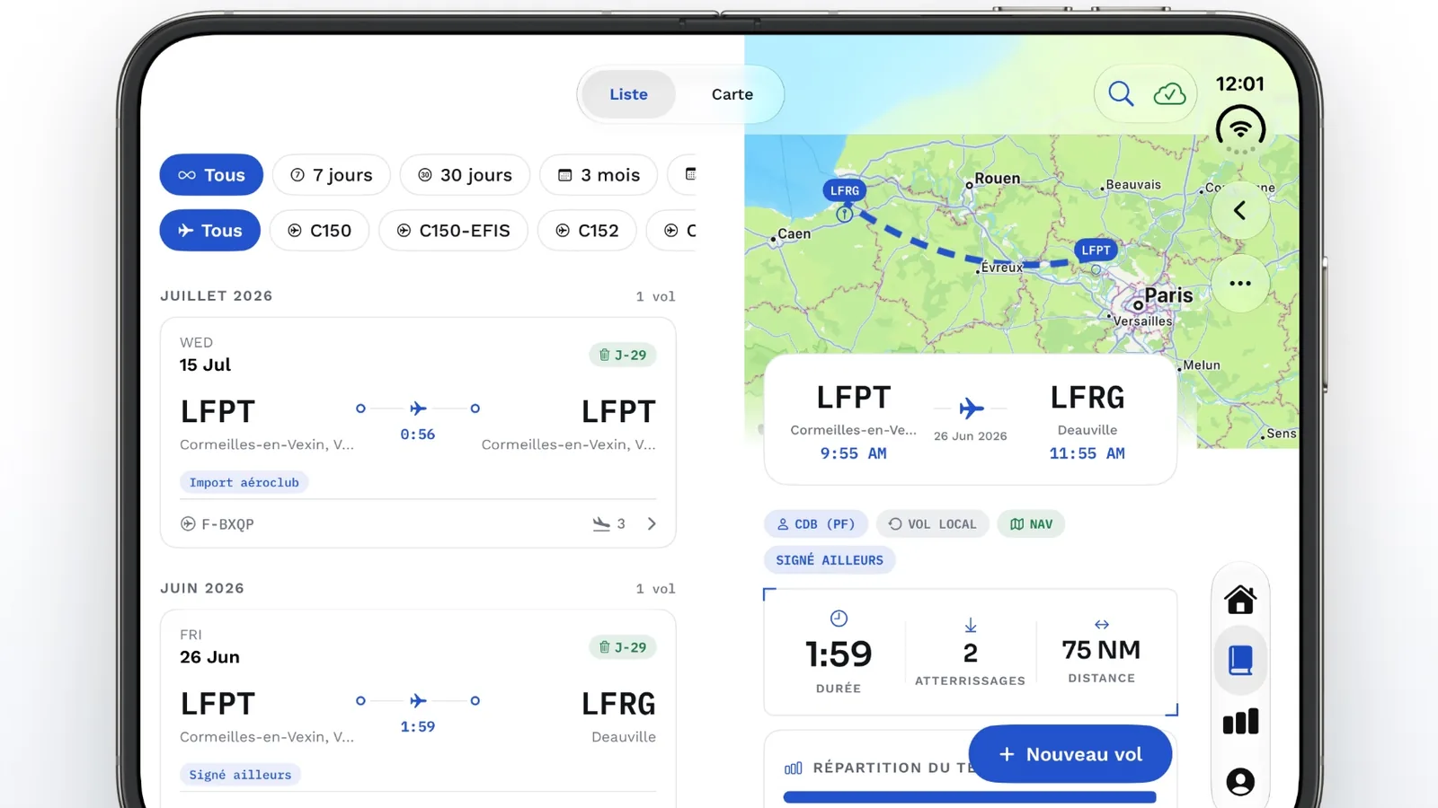Viewport: 1438px width, 808px height.
Task: Tap the SIGNÉ AILLEURS chip in details
Action: pos(830,560)
